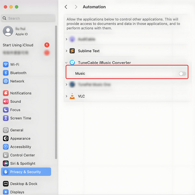Click the search magnifier icon
Viewport: 195px width, 195px height.
tap(4, 18)
